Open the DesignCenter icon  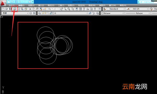pyautogui.click(x=81, y=9)
